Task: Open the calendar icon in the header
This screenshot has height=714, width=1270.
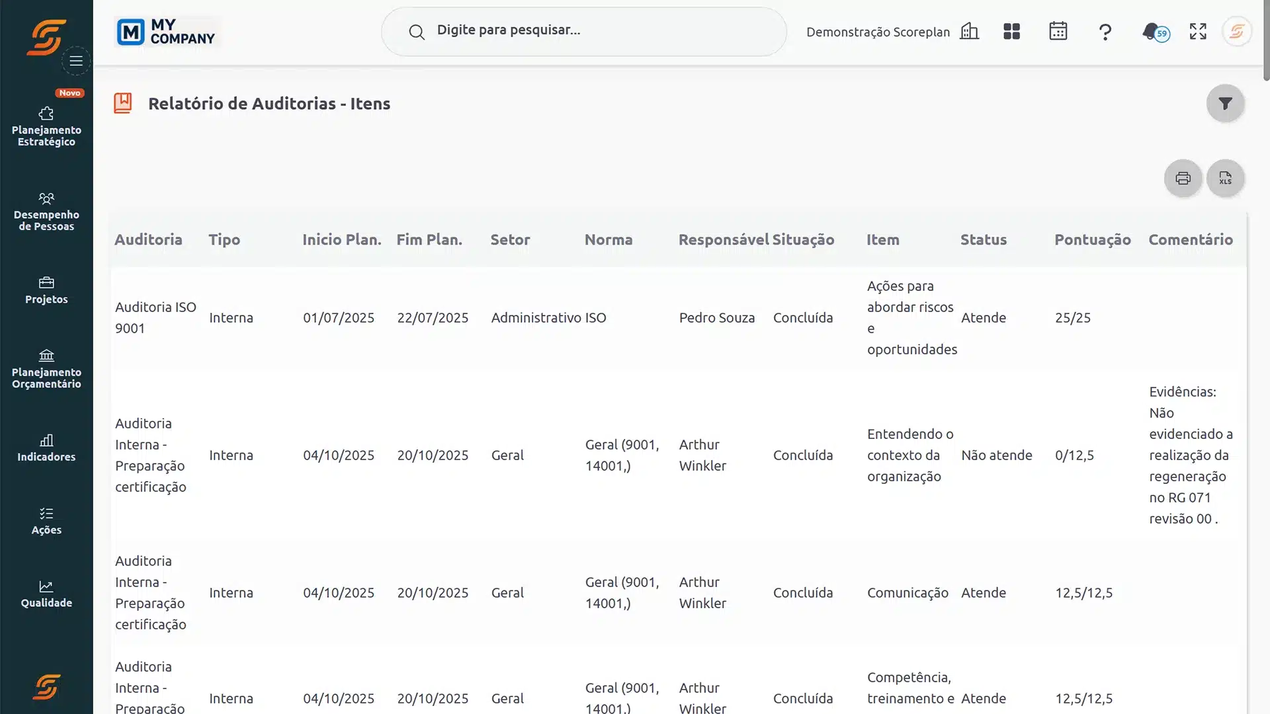Action: [1058, 32]
